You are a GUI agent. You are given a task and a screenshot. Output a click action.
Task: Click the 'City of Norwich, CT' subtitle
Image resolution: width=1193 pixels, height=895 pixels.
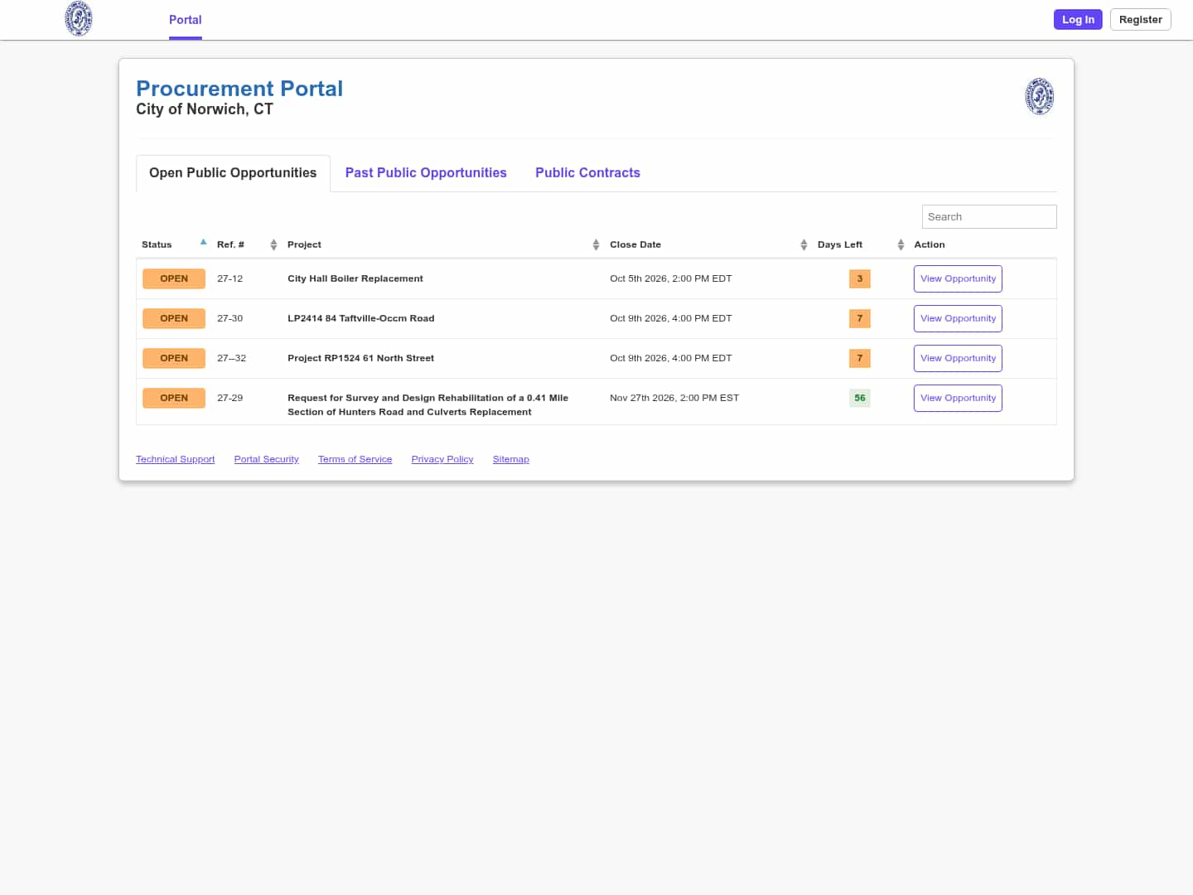(x=205, y=109)
